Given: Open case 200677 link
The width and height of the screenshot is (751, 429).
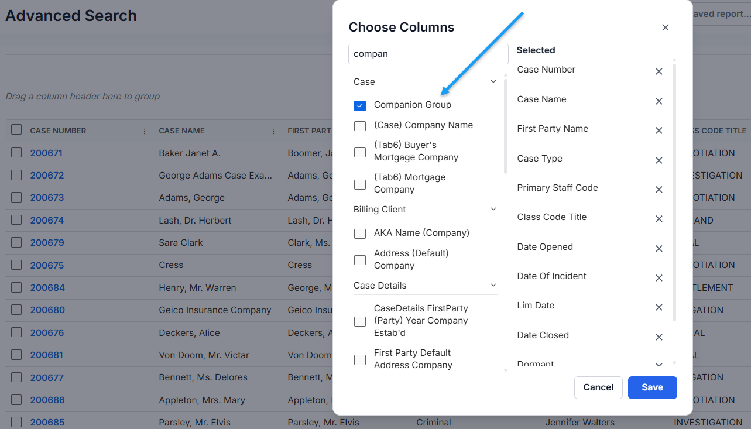Looking at the screenshot, I should (47, 377).
